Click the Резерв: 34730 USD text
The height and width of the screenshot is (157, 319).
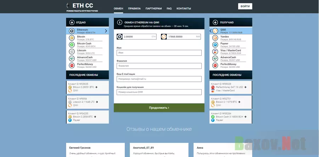click(x=230, y=47)
